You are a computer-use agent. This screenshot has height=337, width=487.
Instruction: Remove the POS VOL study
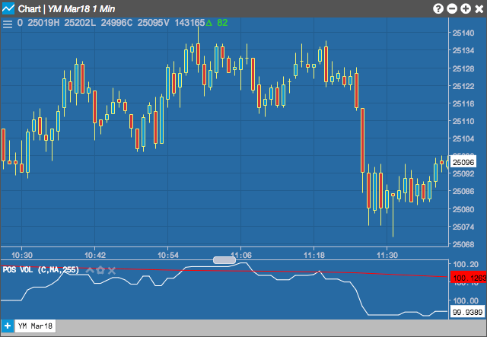coord(112,270)
